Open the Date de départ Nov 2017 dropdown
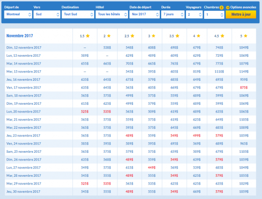This screenshot has height=199, width=262. tap(144, 14)
